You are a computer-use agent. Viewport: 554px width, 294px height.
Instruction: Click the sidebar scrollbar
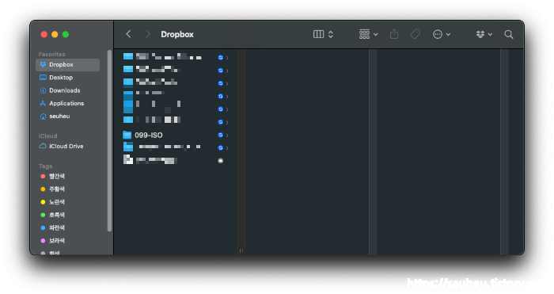click(x=109, y=141)
